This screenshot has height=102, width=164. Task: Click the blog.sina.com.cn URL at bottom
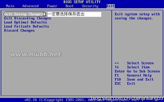click(127, 98)
